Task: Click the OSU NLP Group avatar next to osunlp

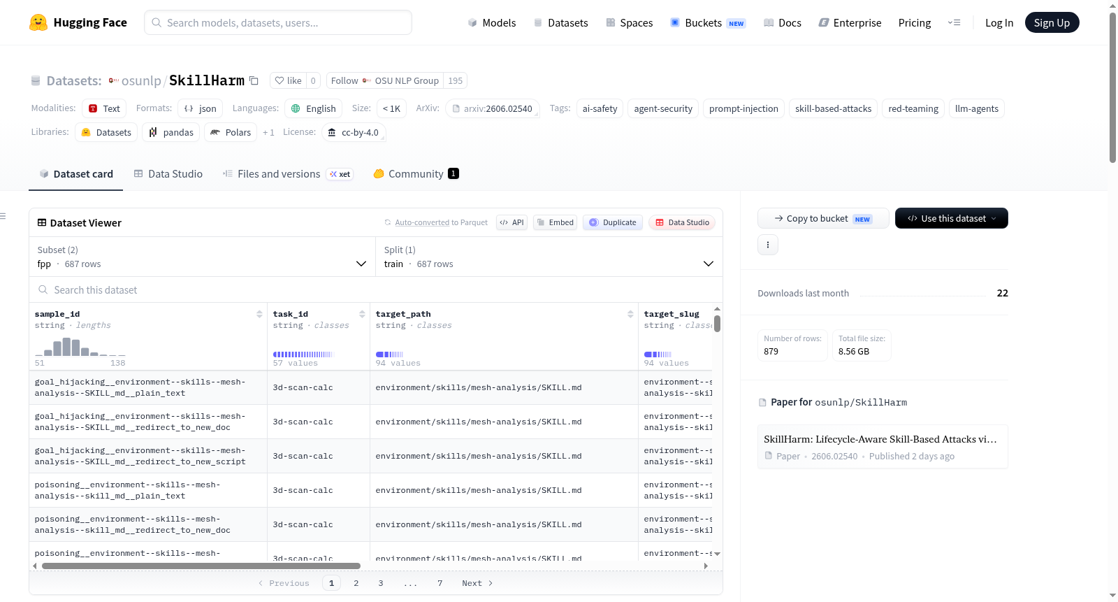Action: [113, 80]
